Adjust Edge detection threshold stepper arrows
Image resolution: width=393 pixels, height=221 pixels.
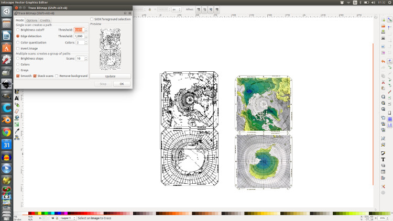[x=86, y=36]
